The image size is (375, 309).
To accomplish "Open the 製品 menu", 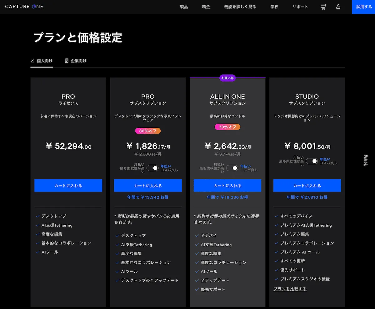I will (x=184, y=7).
